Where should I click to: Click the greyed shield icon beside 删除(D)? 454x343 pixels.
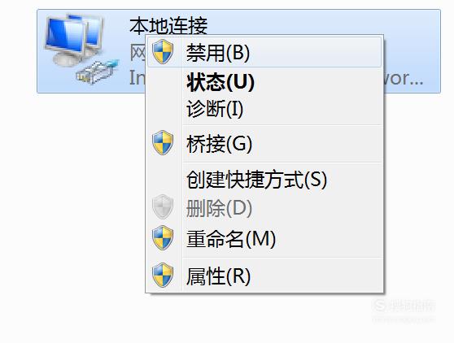(163, 206)
